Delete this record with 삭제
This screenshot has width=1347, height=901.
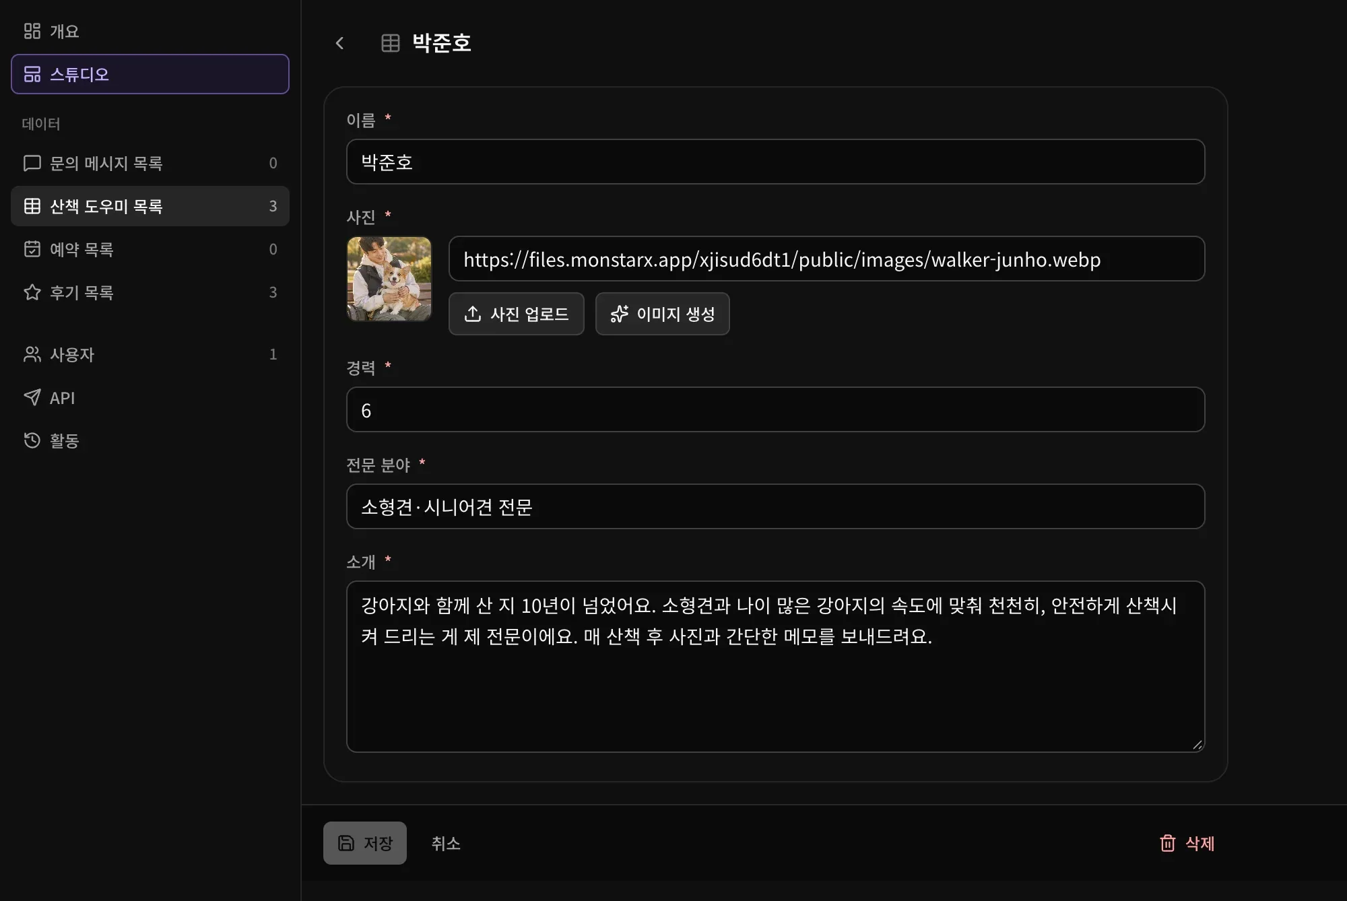[x=1187, y=843]
